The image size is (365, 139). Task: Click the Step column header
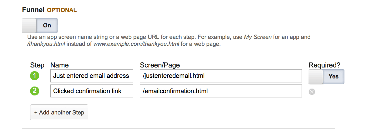coord(37,65)
